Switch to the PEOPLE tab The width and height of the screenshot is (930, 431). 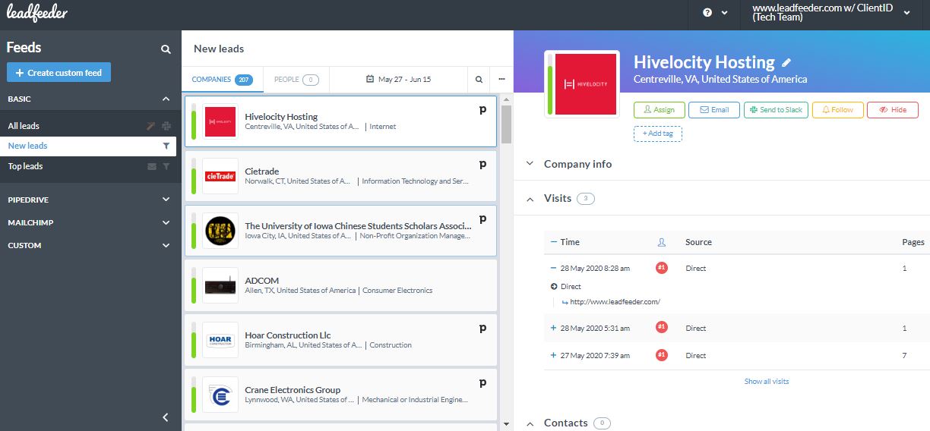coord(296,79)
